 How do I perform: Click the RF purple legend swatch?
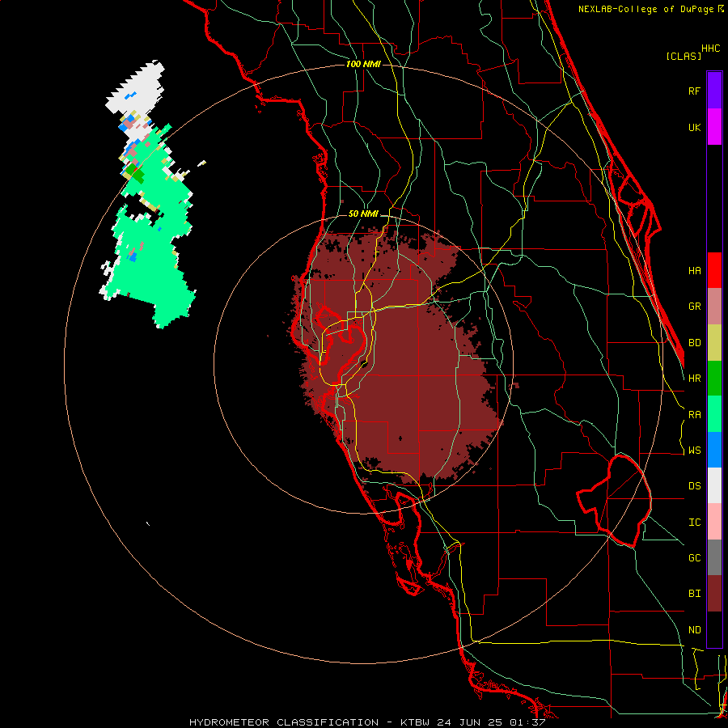tap(714, 91)
